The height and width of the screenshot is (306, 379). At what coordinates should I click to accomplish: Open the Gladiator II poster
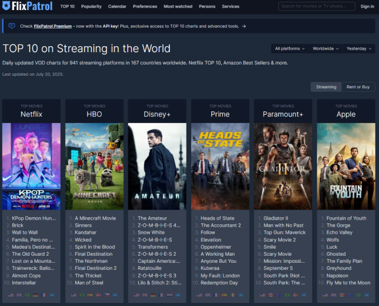(x=283, y=166)
